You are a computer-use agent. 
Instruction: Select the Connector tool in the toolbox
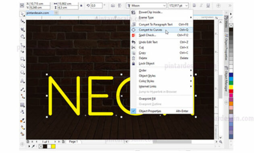click(22, 96)
